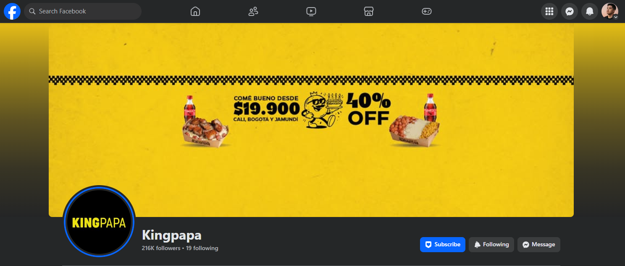The image size is (625, 266).
Task: Open the Kingpapa profile picture
Action: 99,222
